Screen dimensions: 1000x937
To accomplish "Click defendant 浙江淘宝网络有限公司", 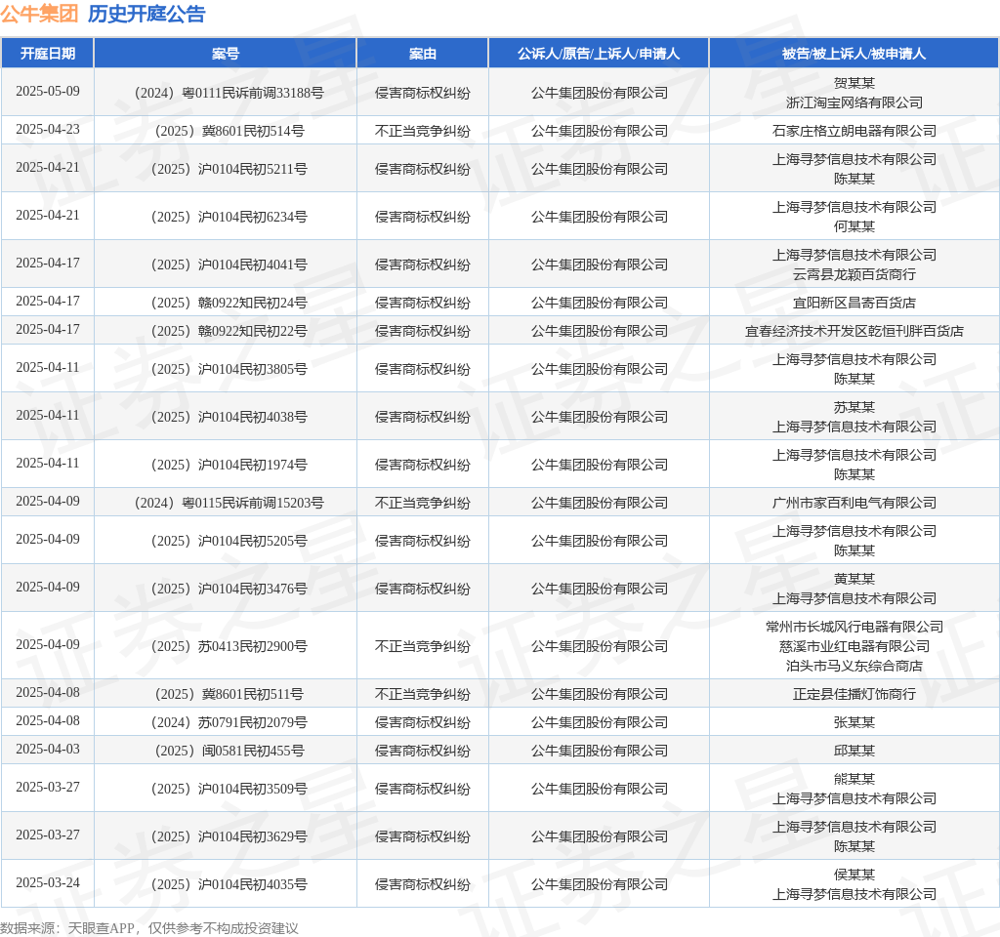I will tap(854, 102).
